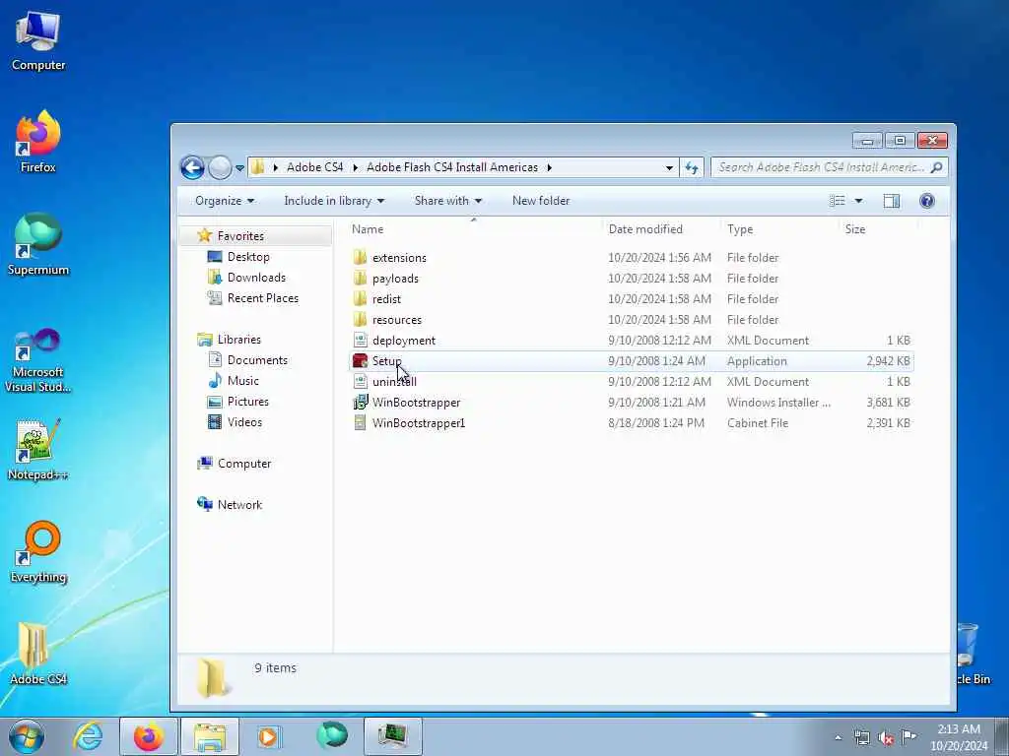Click the Action Center flag tray icon
The width and height of the screenshot is (1009, 756).
tap(908, 737)
